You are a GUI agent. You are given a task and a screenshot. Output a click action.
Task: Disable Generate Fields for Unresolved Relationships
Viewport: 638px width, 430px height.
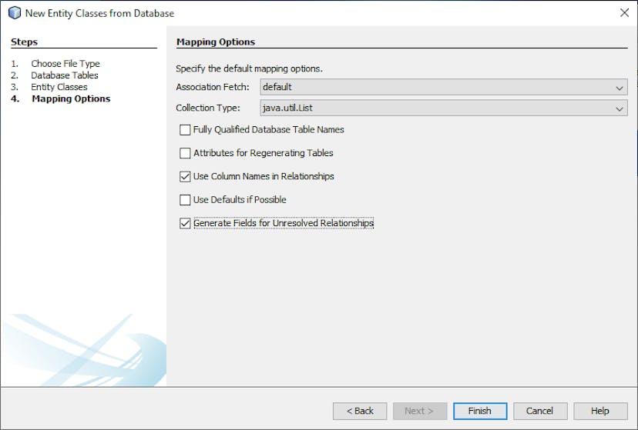(x=185, y=224)
